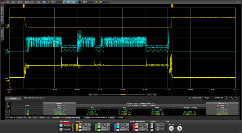The width and height of the screenshot is (242, 133).
Task: Select the zoom-to-region icon
Action: [226, 98]
